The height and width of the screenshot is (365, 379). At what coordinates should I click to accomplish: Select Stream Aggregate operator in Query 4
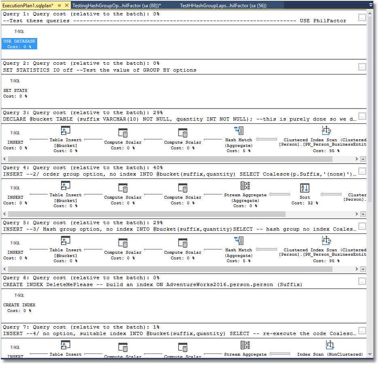coord(246,186)
